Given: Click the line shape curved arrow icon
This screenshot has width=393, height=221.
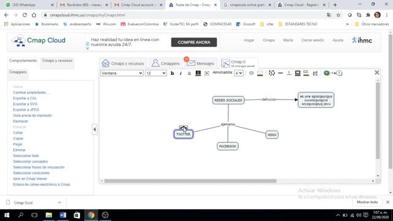Looking at the screenshot, I should [x=271, y=73].
